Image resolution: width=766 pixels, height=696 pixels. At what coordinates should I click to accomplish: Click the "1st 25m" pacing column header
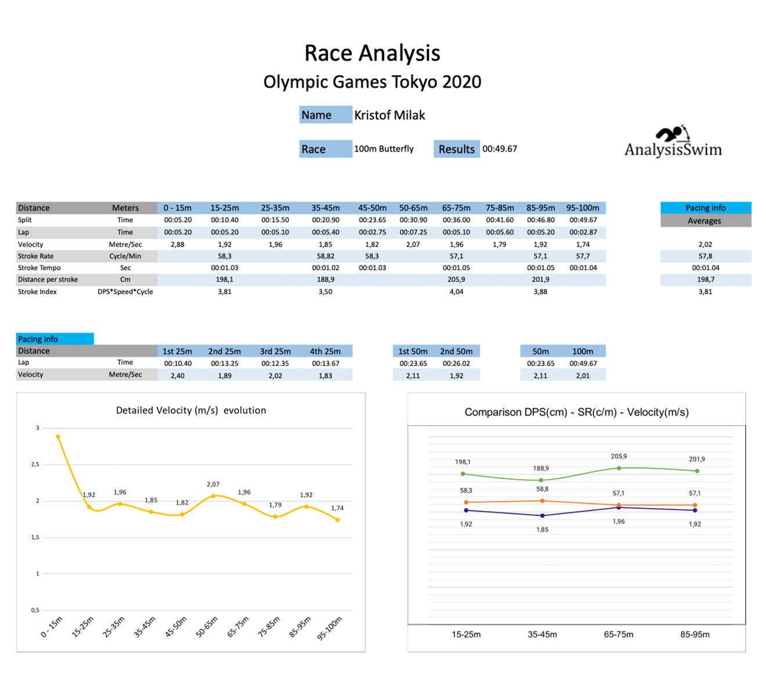click(177, 351)
